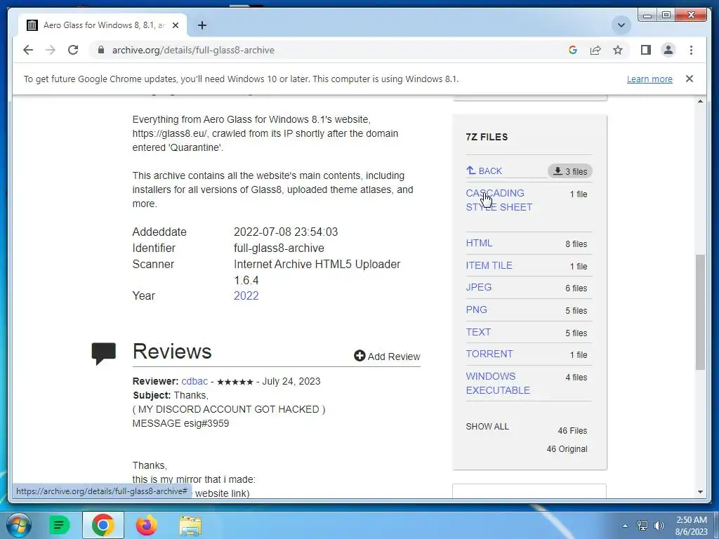This screenshot has width=719, height=539.
Task: Click the address bar URL
Action: pyautogui.click(x=193, y=50)
